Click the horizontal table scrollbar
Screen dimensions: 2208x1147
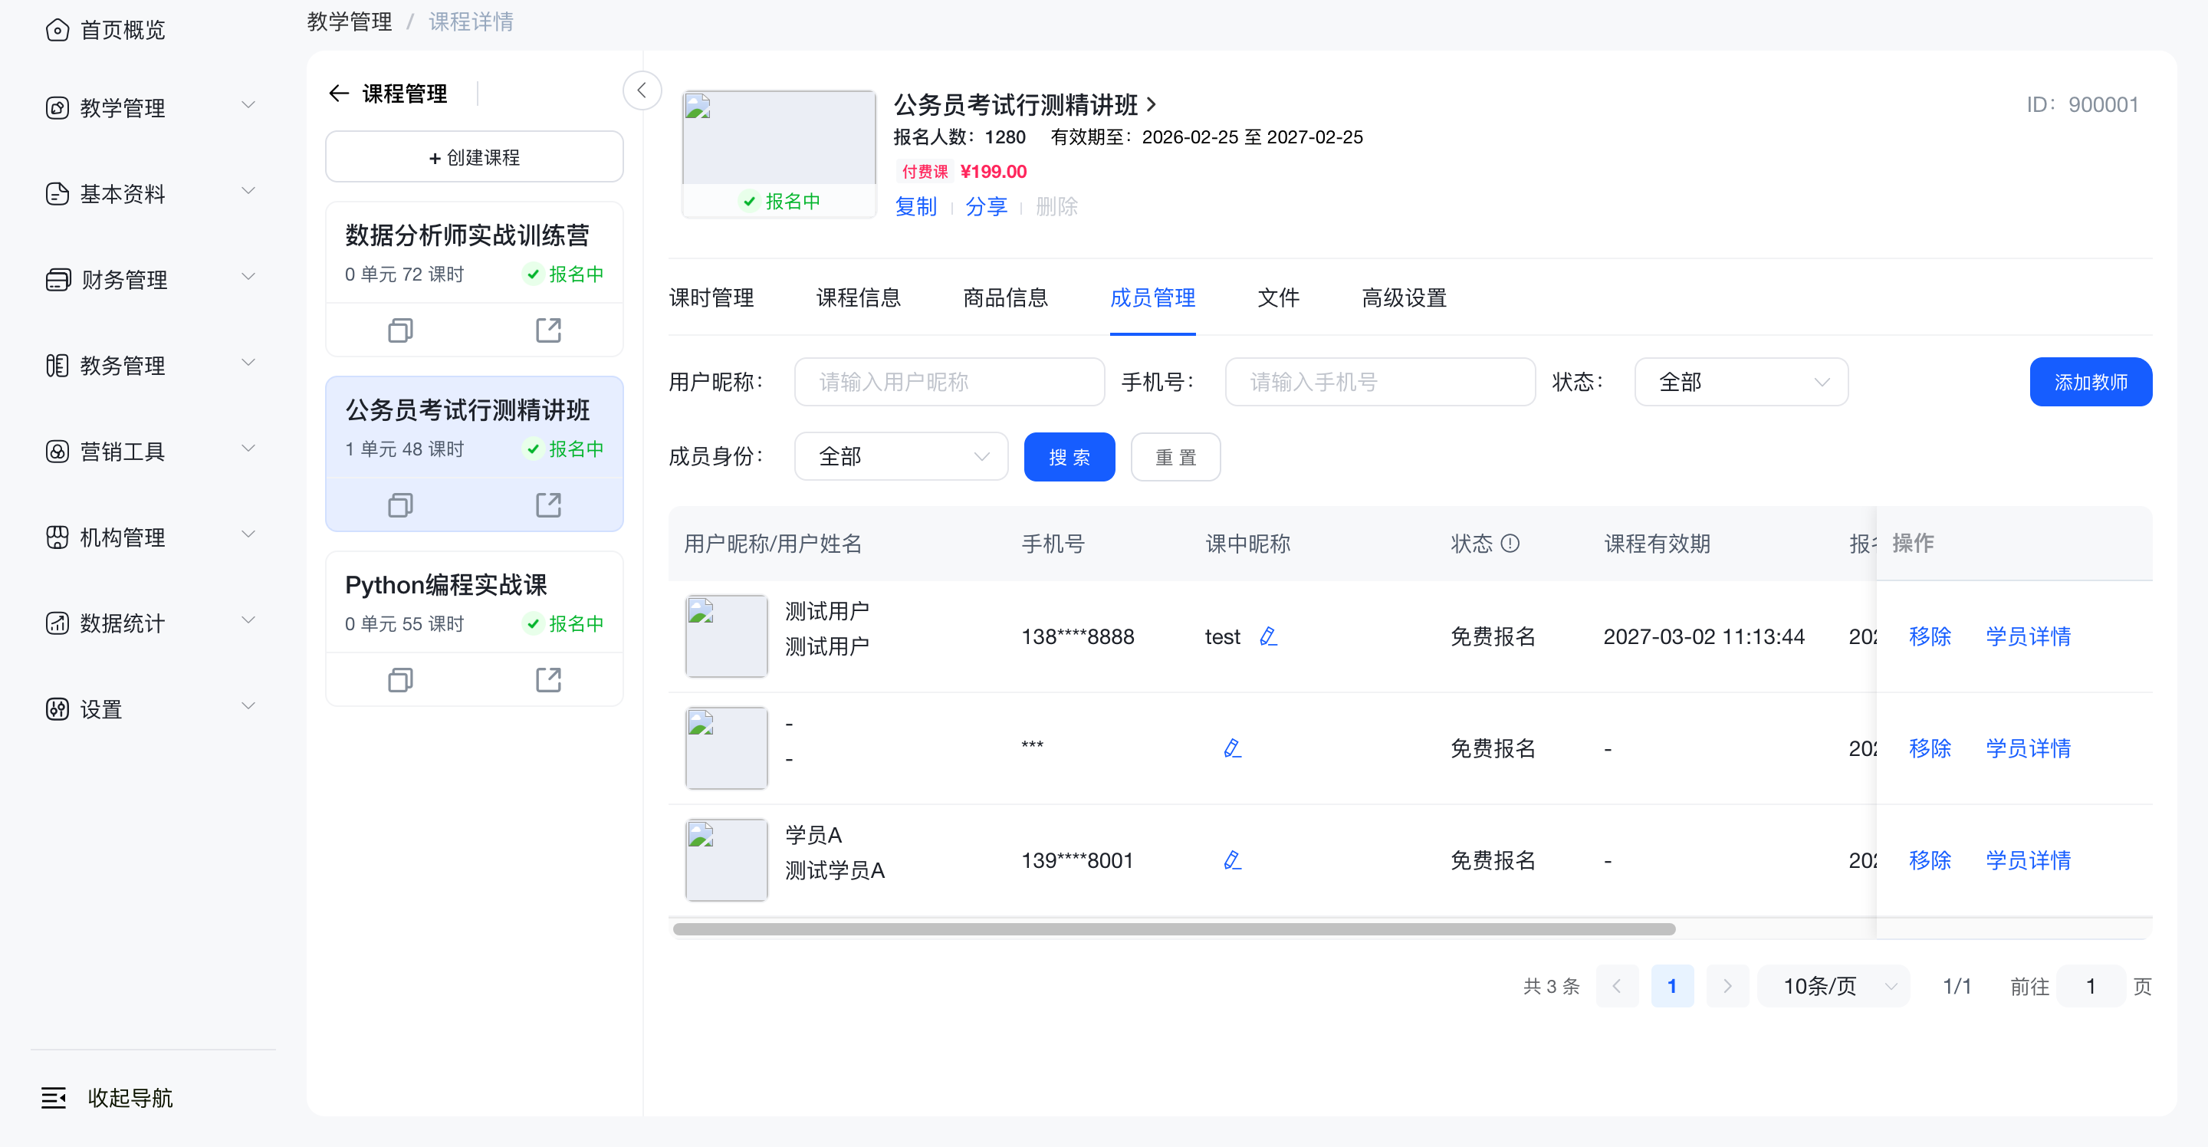pyautogui.click(x=1175, y=929)
